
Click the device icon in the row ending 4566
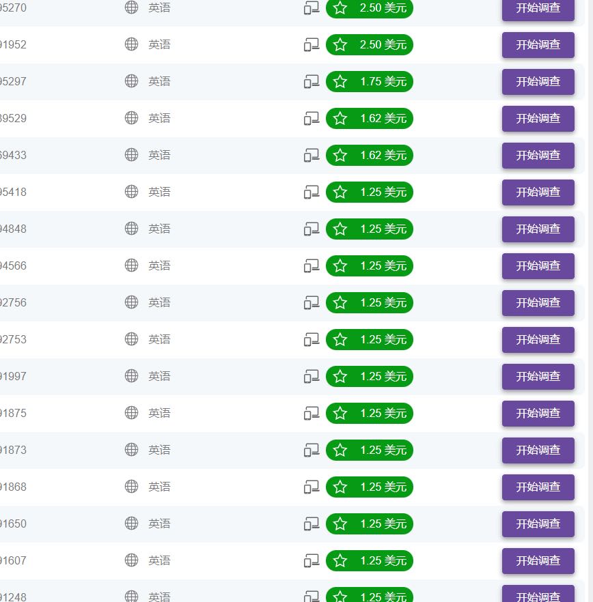click(312, 266)
